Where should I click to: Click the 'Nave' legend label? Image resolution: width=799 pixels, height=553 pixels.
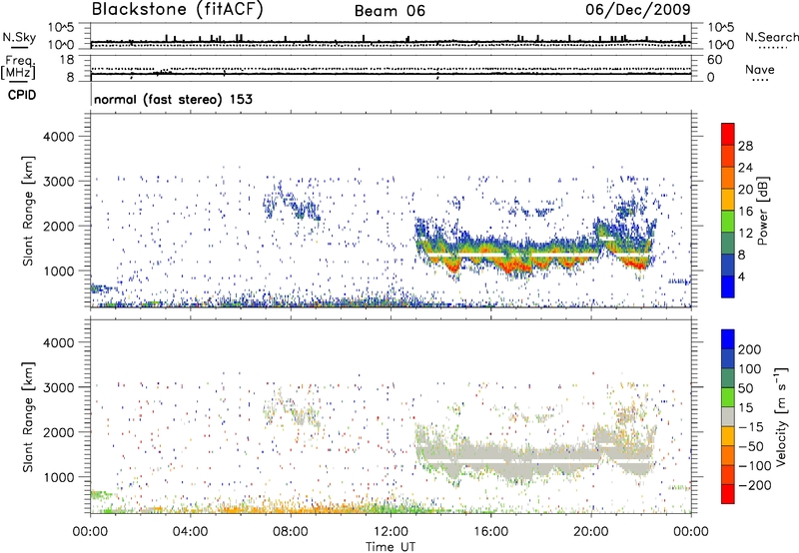click(x=760, y=69)
